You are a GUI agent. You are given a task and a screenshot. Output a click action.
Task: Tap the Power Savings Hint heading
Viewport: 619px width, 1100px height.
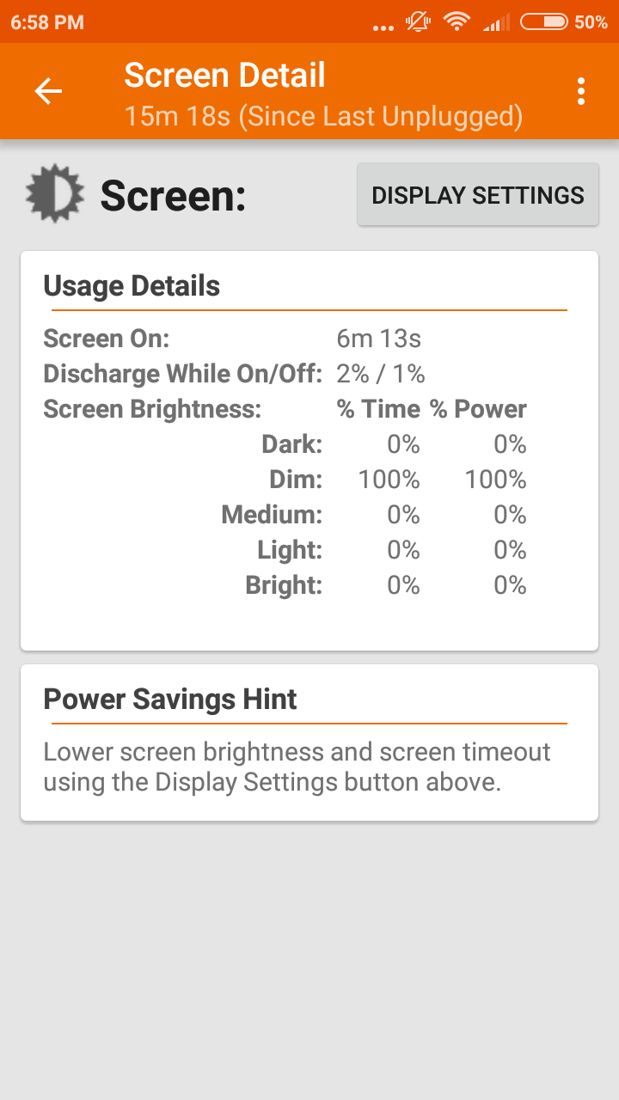pos(170,700)
